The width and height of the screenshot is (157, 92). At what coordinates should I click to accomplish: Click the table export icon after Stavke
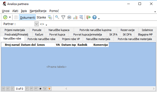tap(50, 17)
